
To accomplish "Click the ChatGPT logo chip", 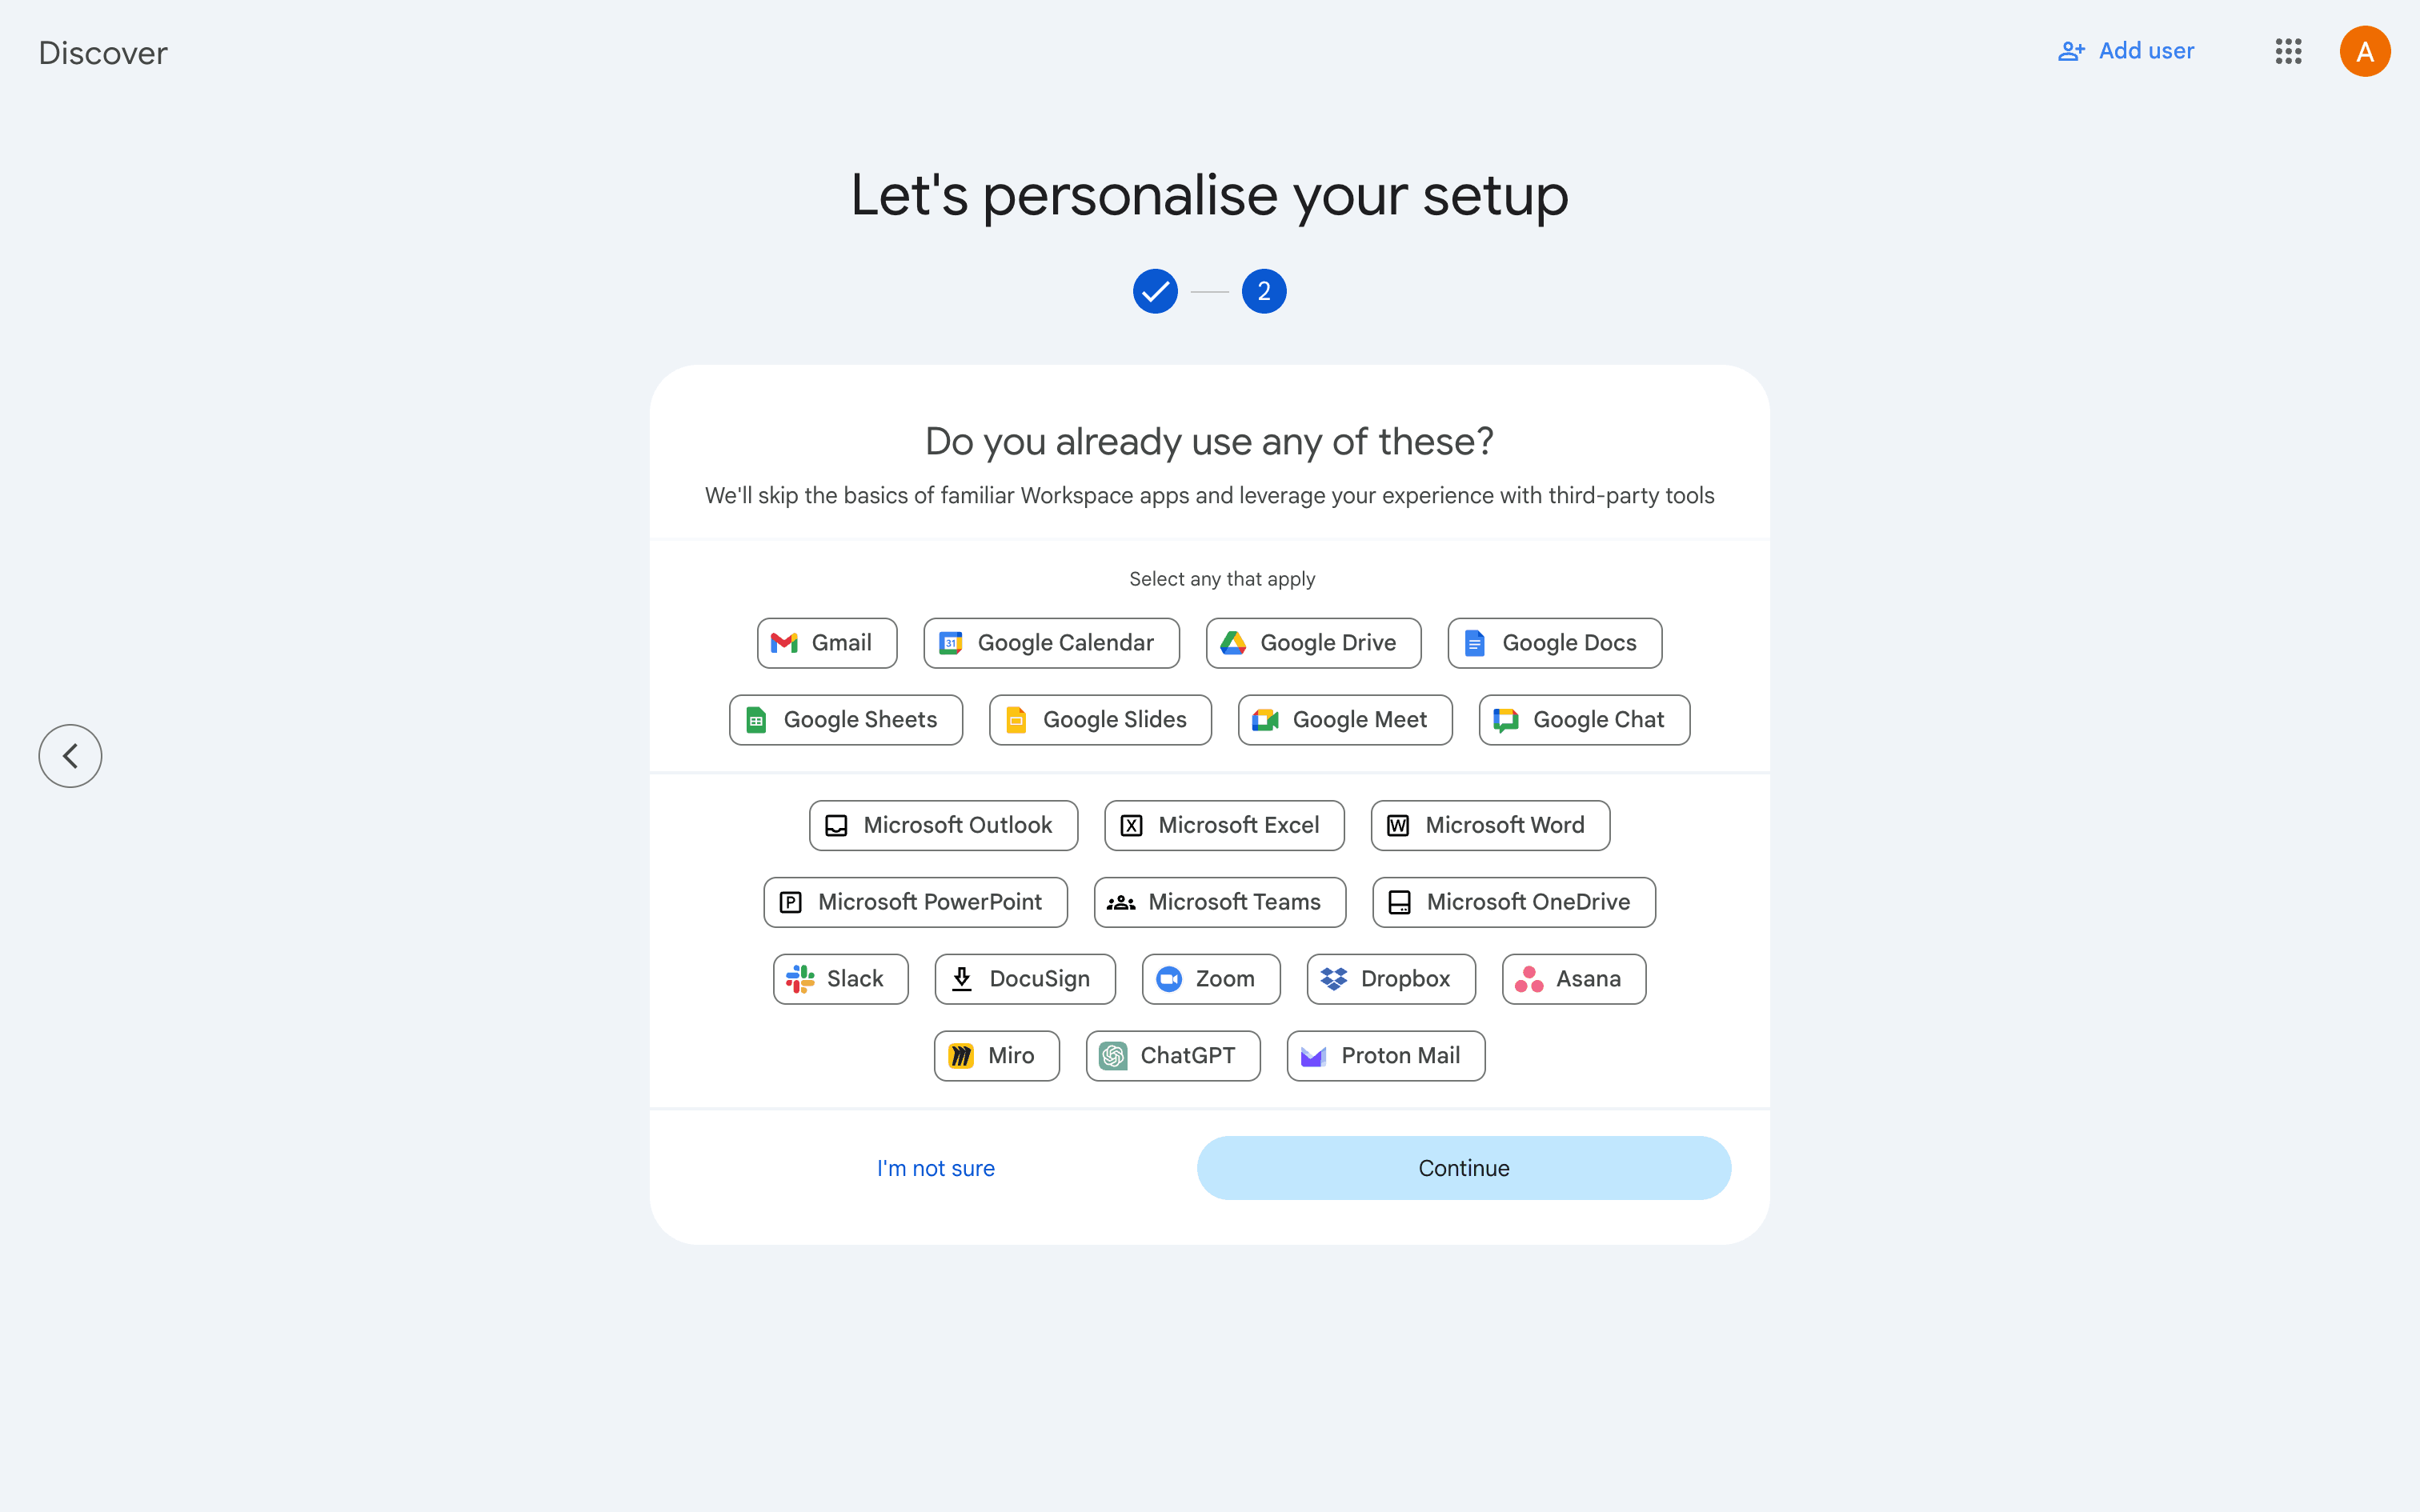I will [1172, 1056].
